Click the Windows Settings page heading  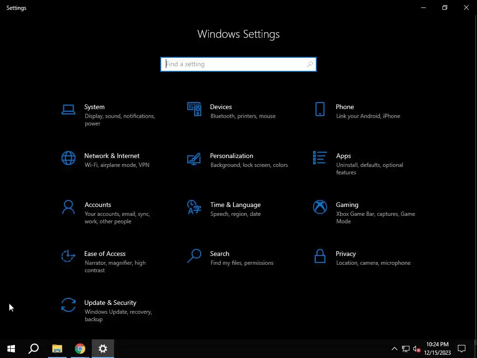click(x=238, y=34)
